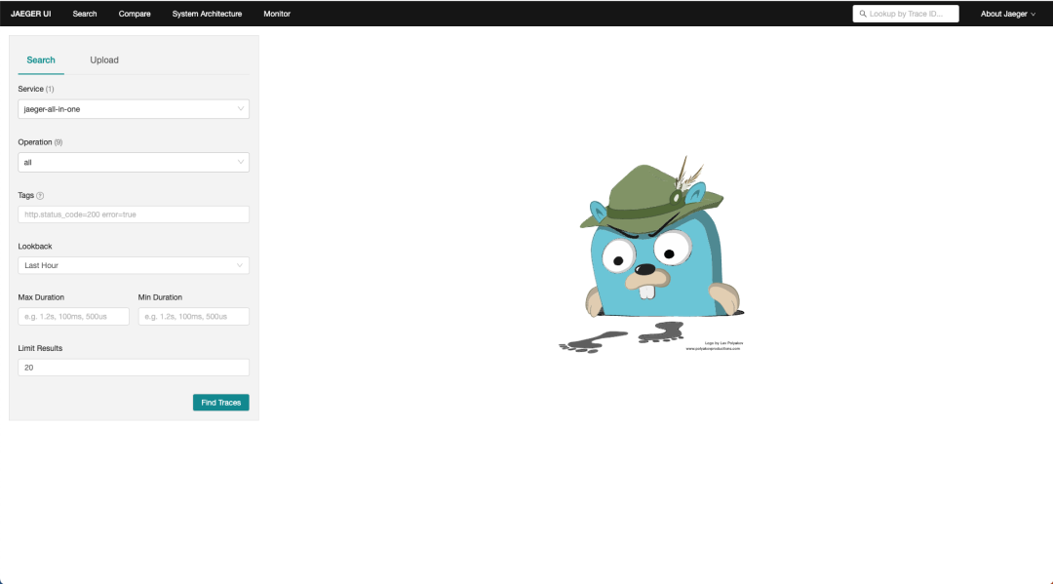Image resolution: width=1053 pixels, height=584 pixels.
Task: Click the Min Duration label
Action: 160,297
